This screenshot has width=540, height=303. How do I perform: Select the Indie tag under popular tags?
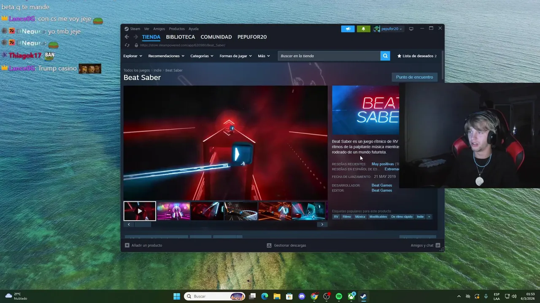(420, 217)
